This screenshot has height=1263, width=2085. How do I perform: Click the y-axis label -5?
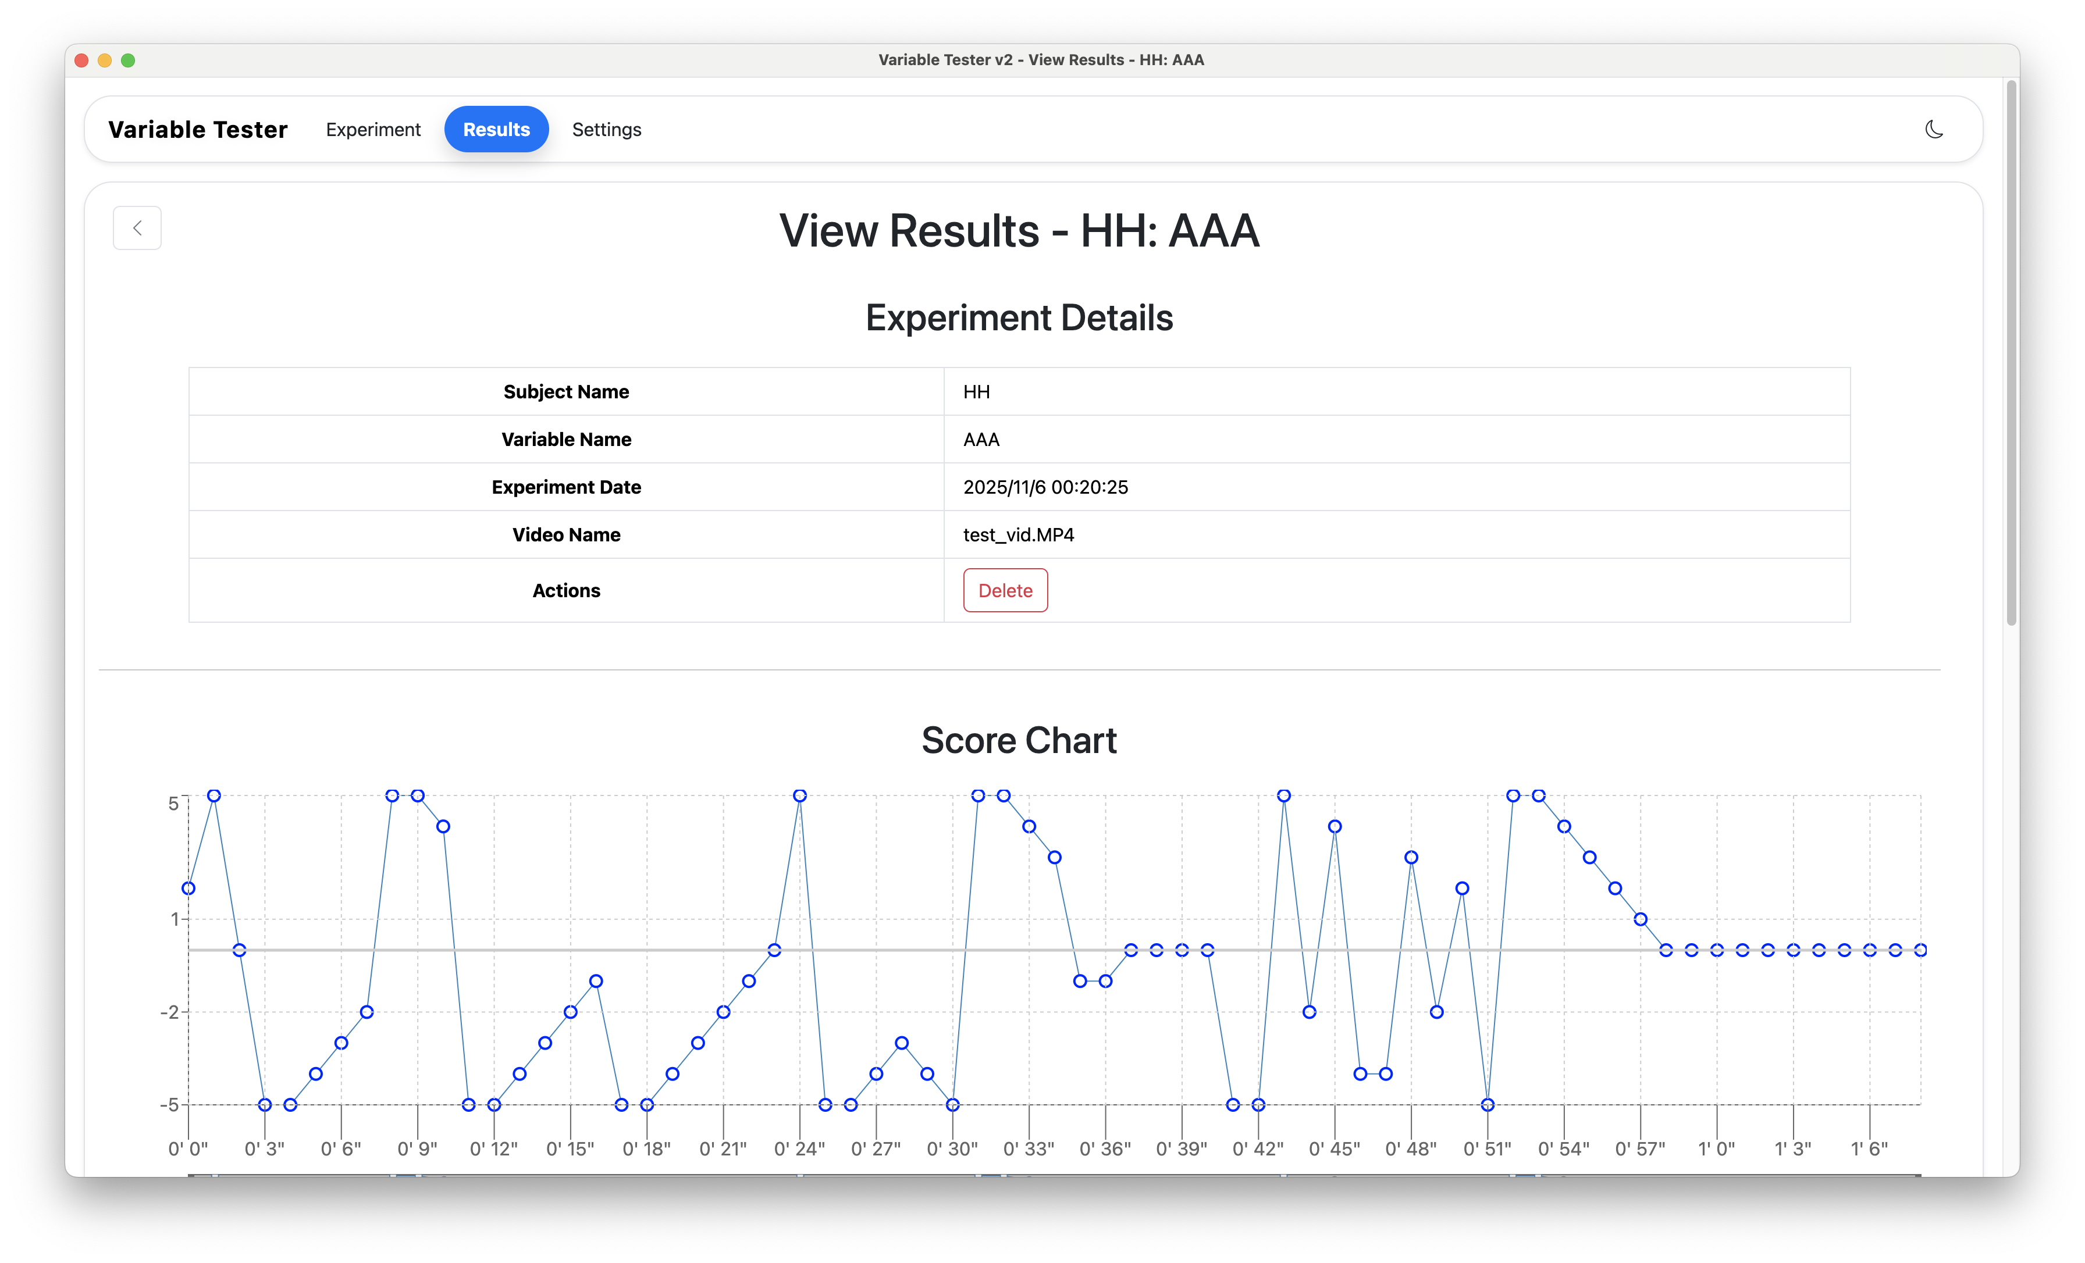(x=169, y=1105)
